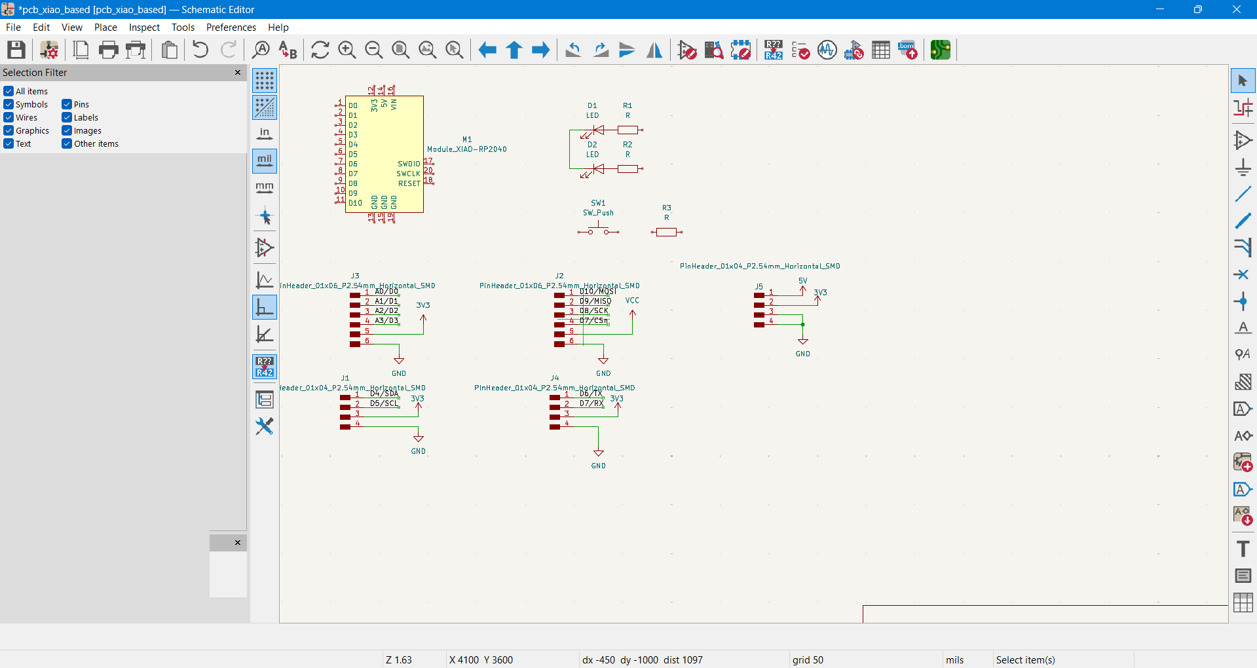The image size is (1257, 668).
Task: Pick the Add Junction tool
Action: click(x=1243, y=301)
